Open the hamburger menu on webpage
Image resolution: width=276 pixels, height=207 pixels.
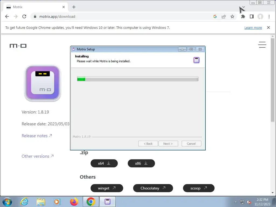tap(262, 45)
